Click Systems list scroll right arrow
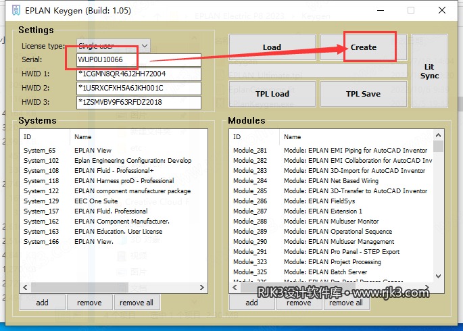 202,287
